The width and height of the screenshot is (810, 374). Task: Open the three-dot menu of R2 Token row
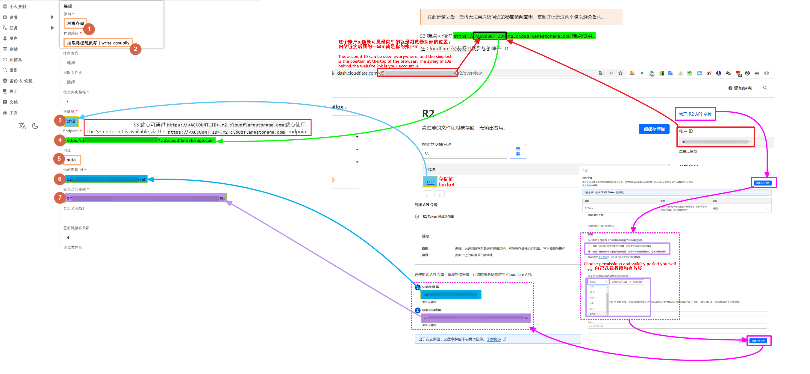(767, 208)
